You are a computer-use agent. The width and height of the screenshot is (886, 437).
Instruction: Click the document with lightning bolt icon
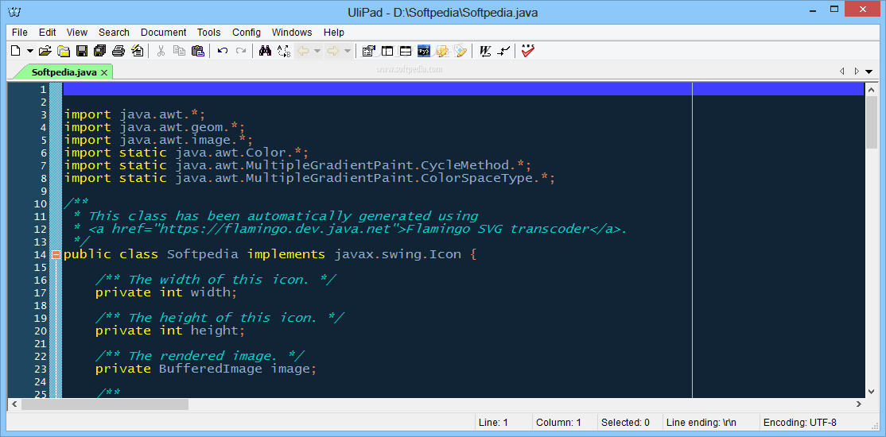(x=138, y=51)
